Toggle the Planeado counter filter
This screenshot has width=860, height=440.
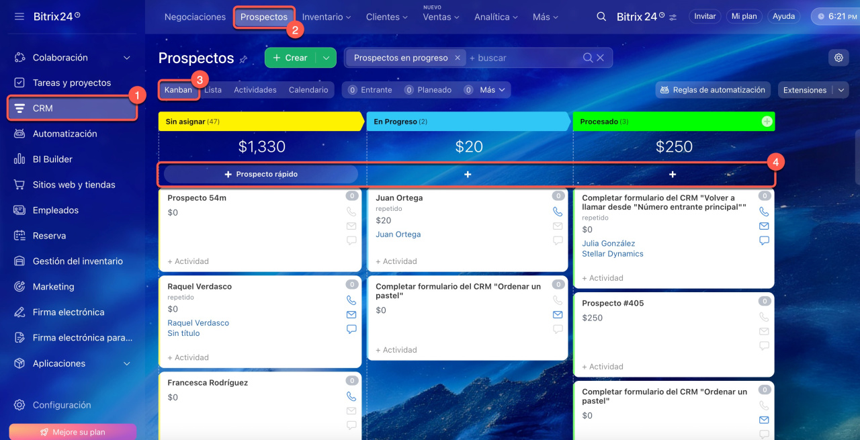(427, 90)
